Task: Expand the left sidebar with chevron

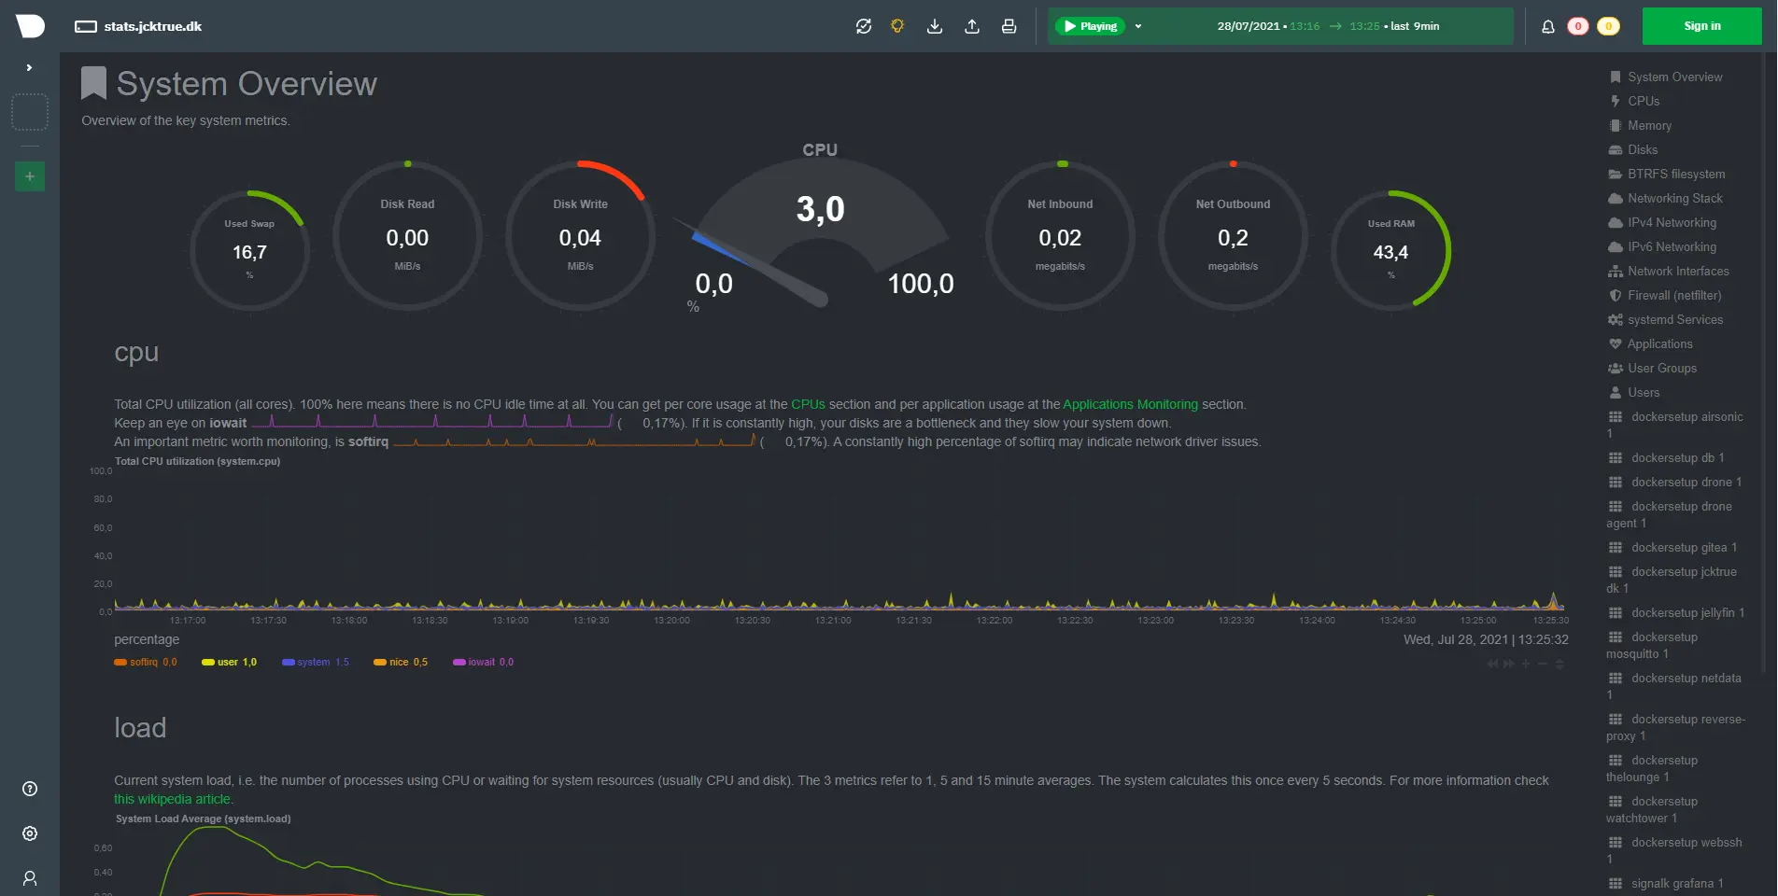Action: point(30,67)
